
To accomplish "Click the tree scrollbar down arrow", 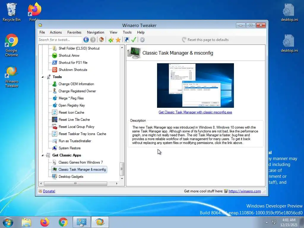I will (122, 178).
